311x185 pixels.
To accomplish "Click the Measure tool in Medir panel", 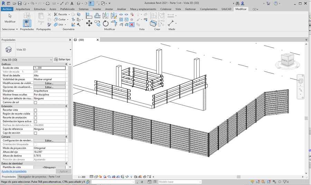I will [171, 23].
